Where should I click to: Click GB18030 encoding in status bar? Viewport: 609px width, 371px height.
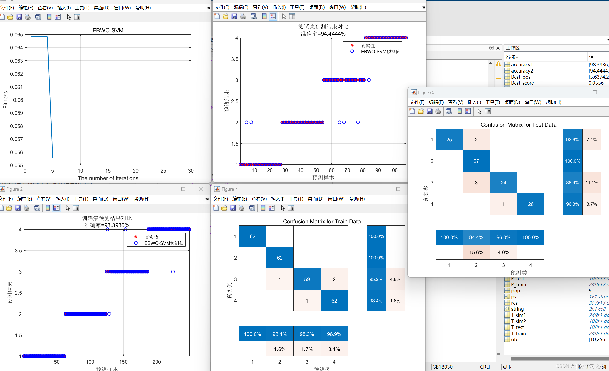coord(442,367)
